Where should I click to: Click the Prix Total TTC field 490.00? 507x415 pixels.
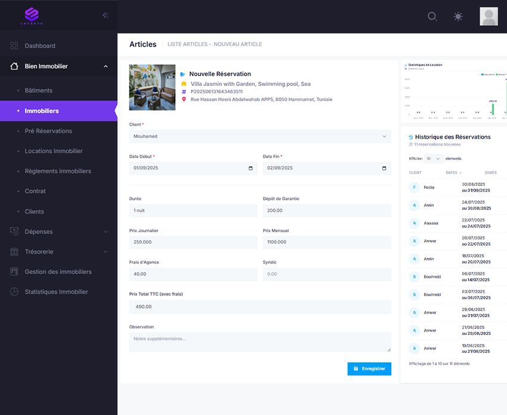(x=260, y=306)
